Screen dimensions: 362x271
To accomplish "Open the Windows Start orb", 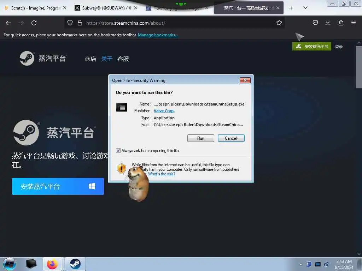I will coord(10,264).
